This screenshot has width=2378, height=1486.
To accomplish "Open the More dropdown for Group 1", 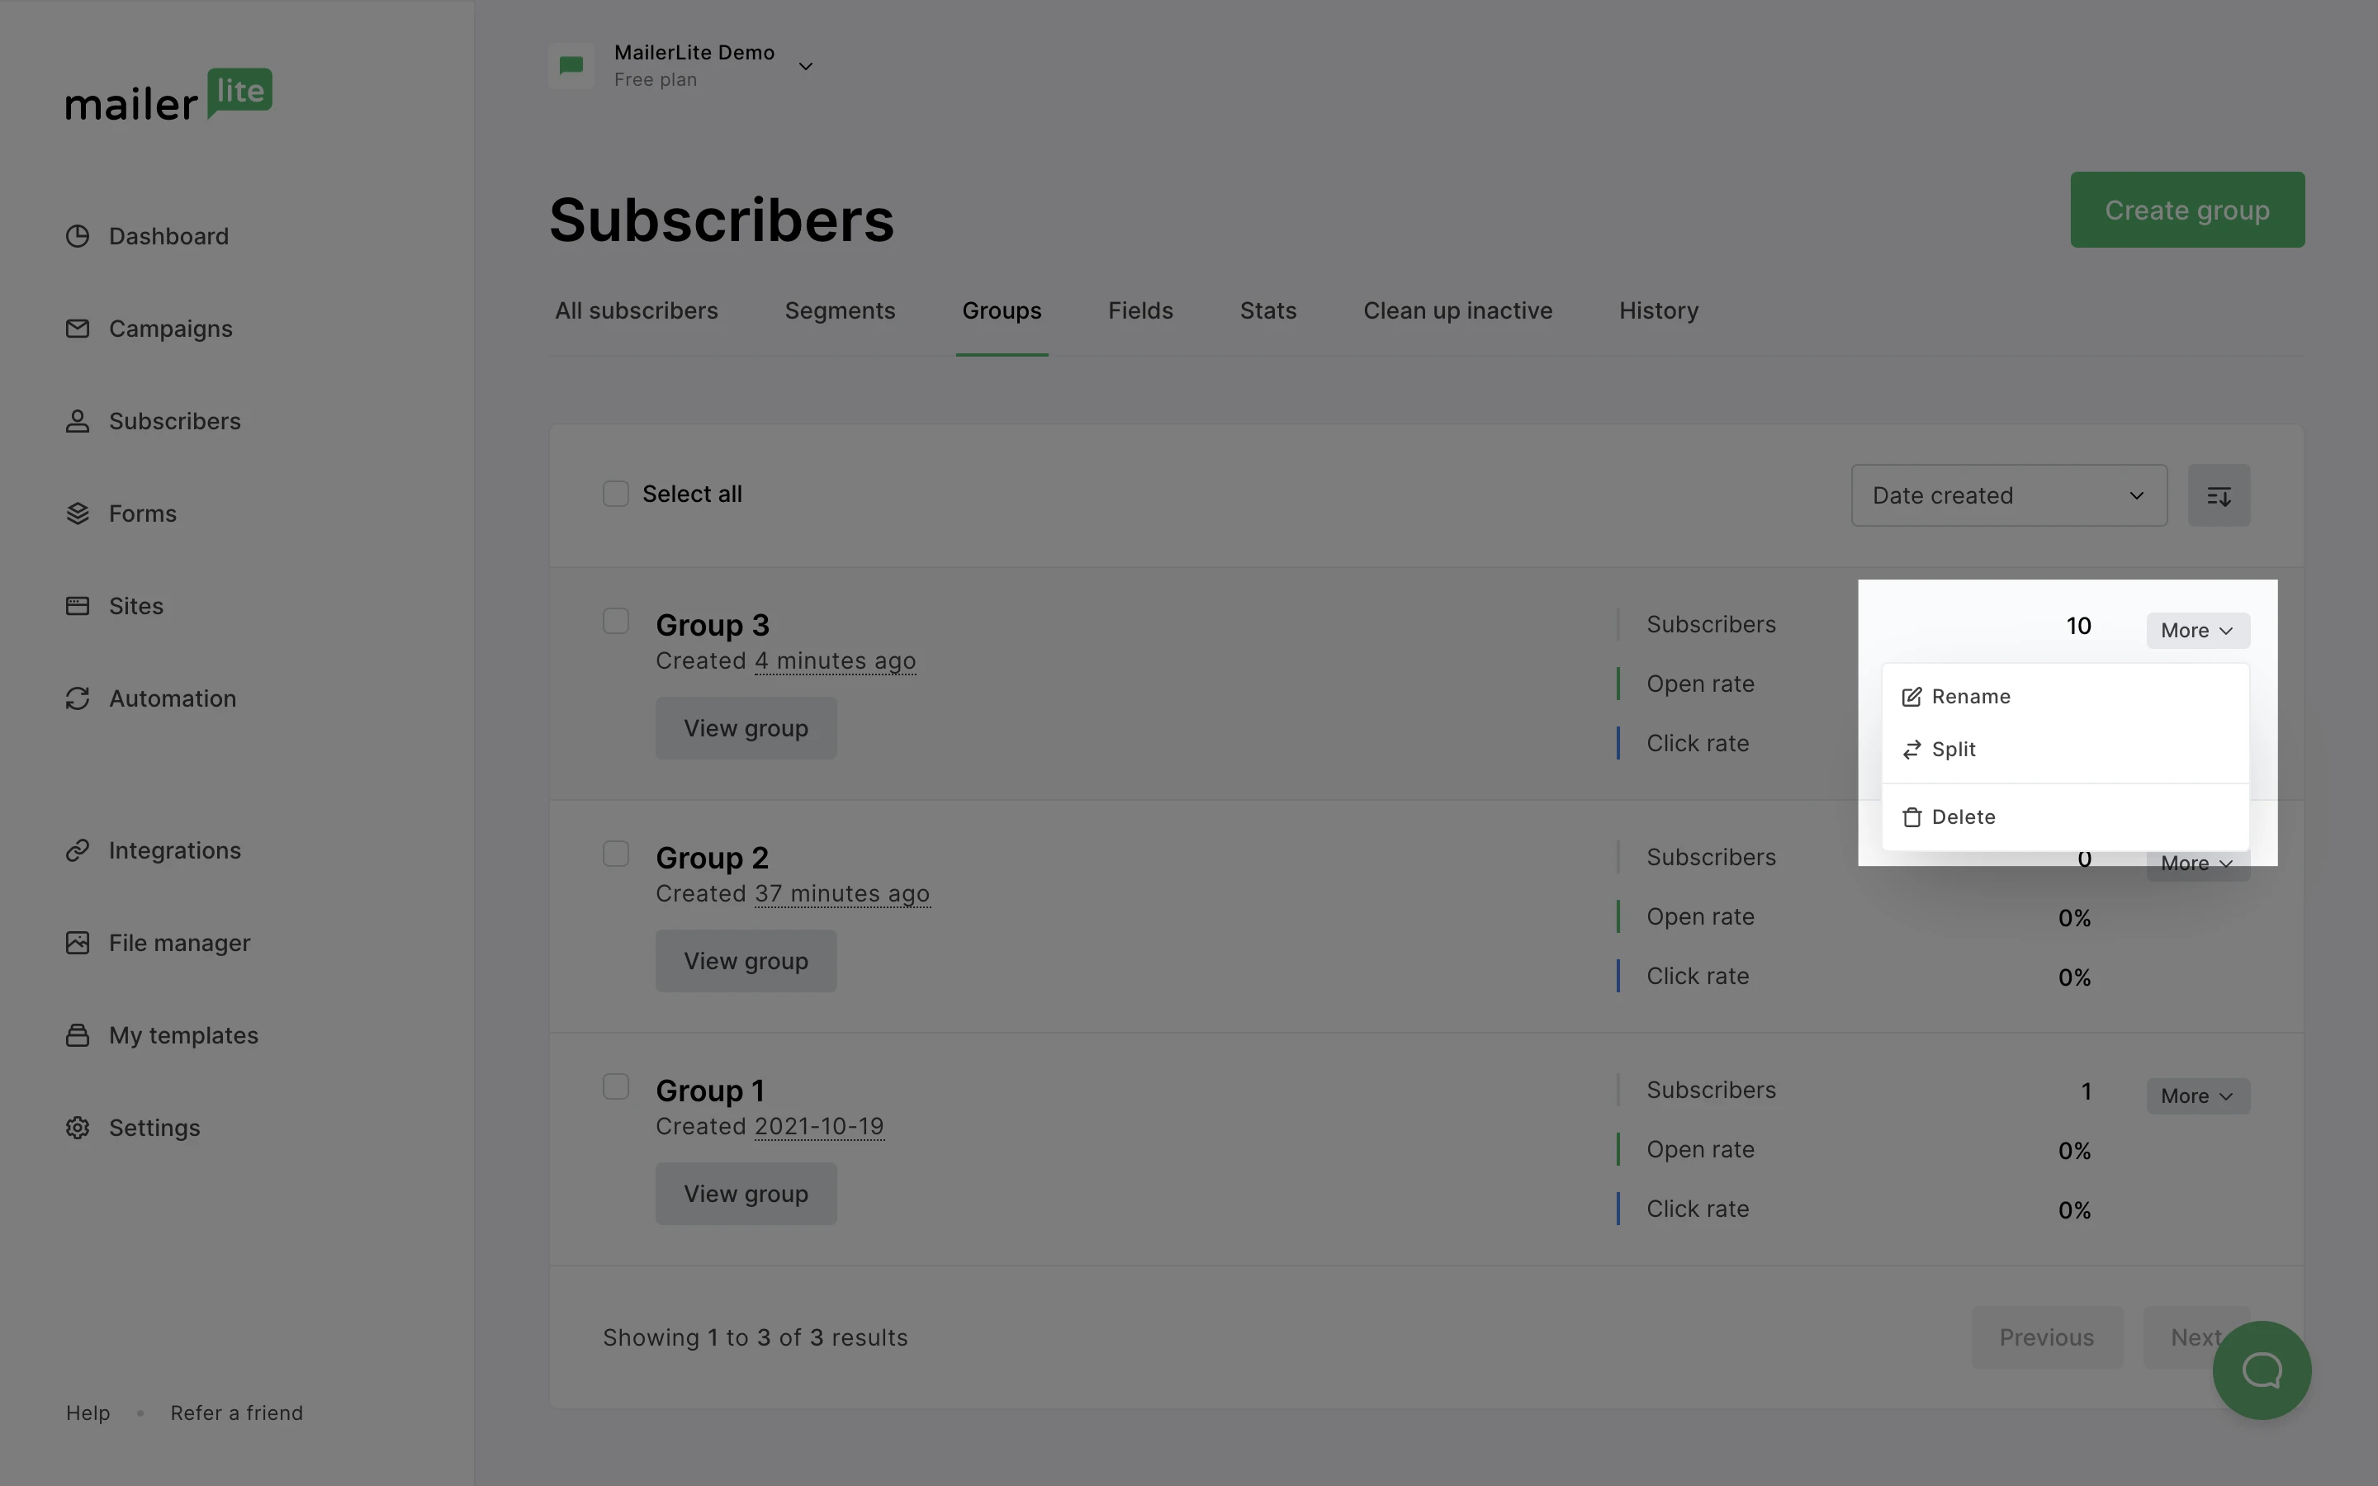I will [x=2196, y=1096].
